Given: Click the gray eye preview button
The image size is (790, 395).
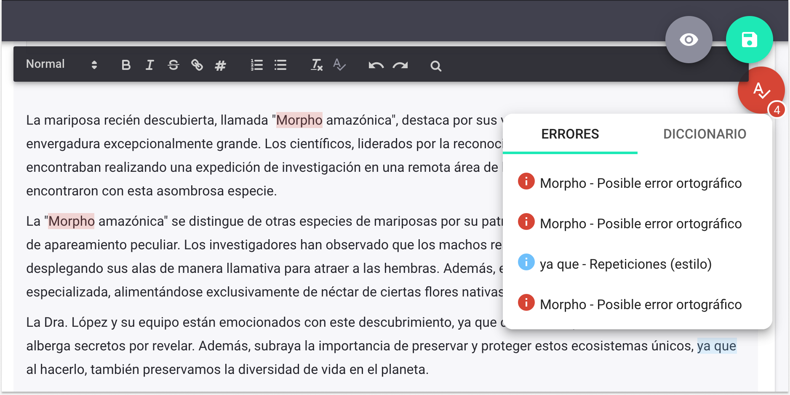Looking at the screenshot, I should [689, 40].
